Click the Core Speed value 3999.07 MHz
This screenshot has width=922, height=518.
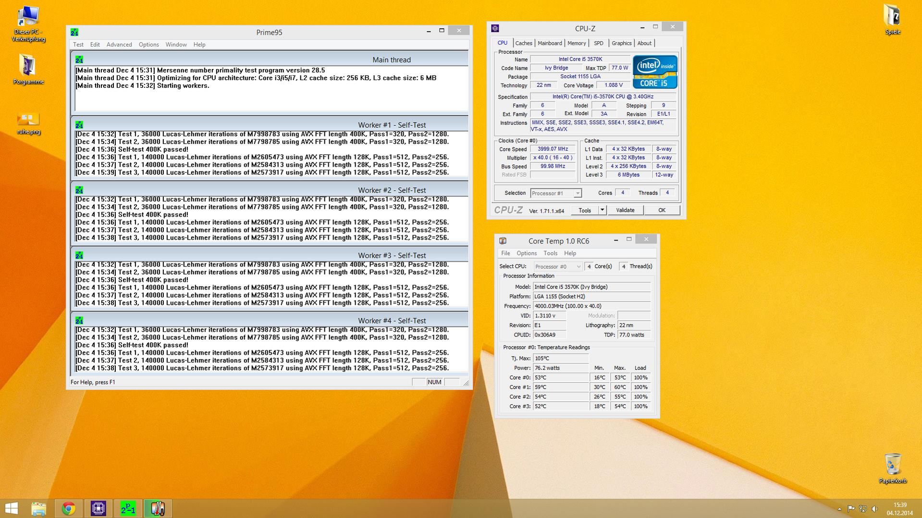pyautogui.click(x=553, y=149)
